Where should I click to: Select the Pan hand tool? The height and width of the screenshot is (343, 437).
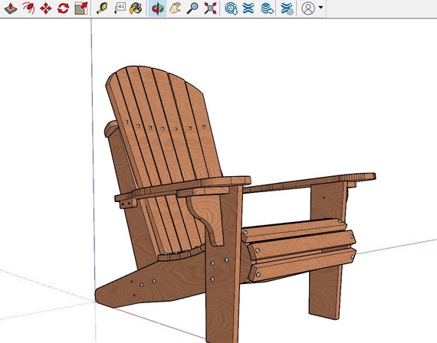pyautogui.click(x=175, y=8)
